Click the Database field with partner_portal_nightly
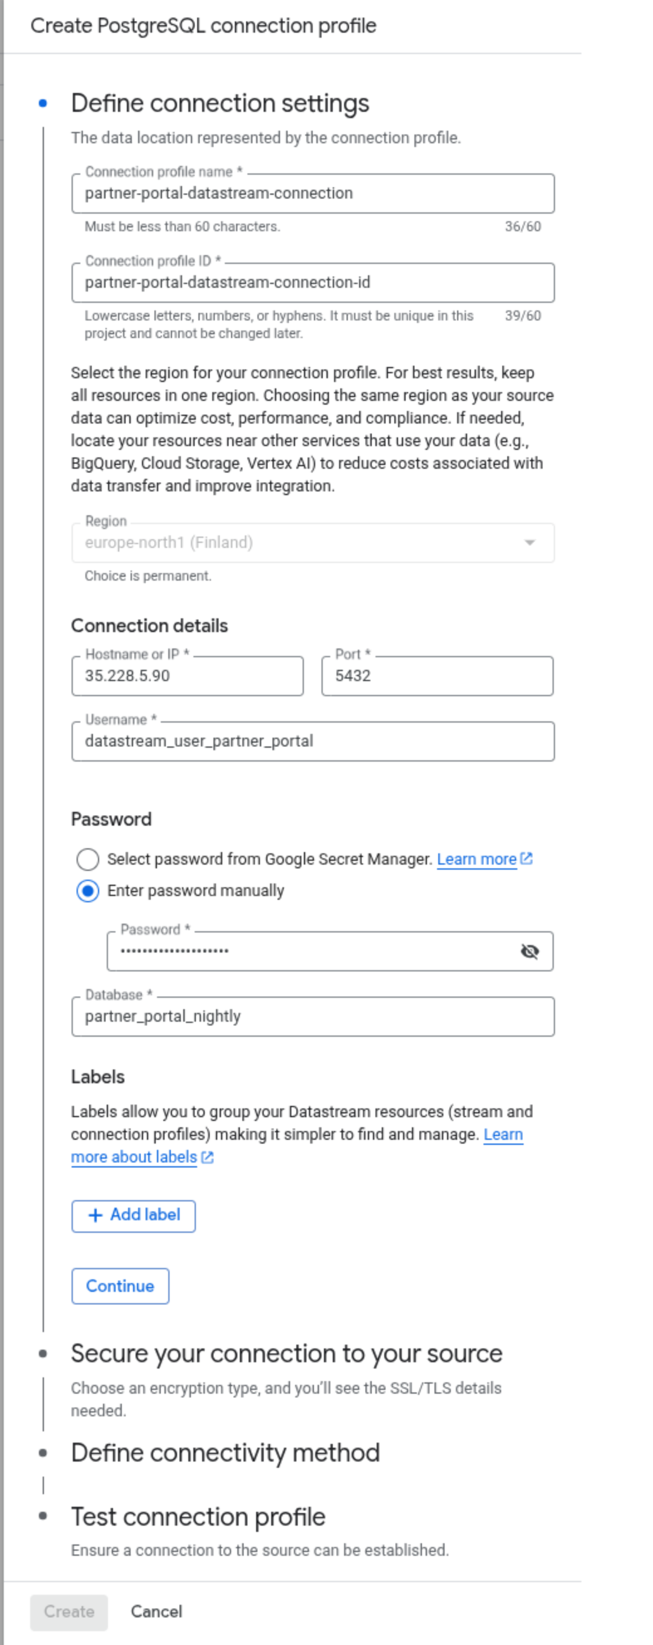Image resolution: width=653 pixels, height=1645 pixels. (x=313, y=1017)
